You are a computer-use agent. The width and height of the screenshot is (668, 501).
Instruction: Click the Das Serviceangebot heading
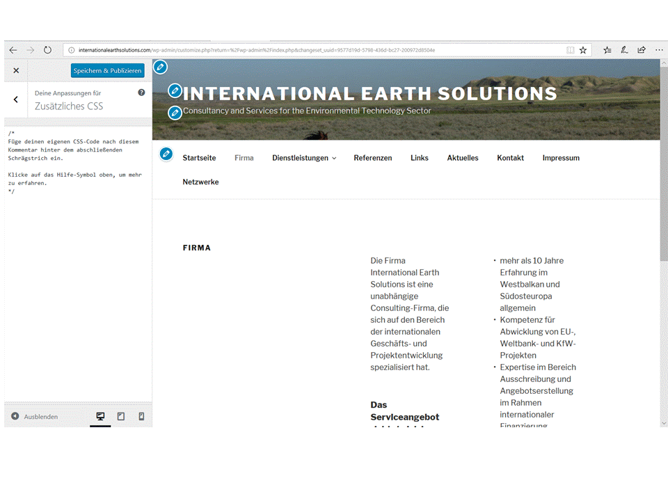[405, 411]
